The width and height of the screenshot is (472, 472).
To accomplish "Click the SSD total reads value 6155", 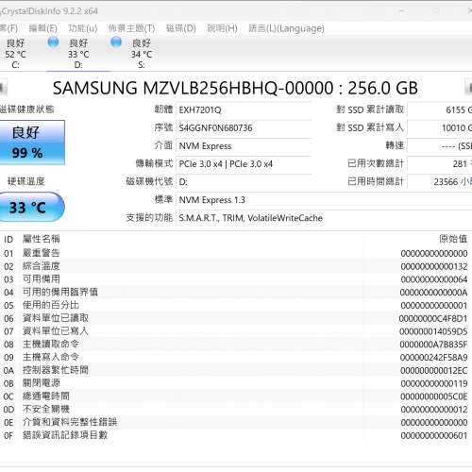I will (440, 110).
